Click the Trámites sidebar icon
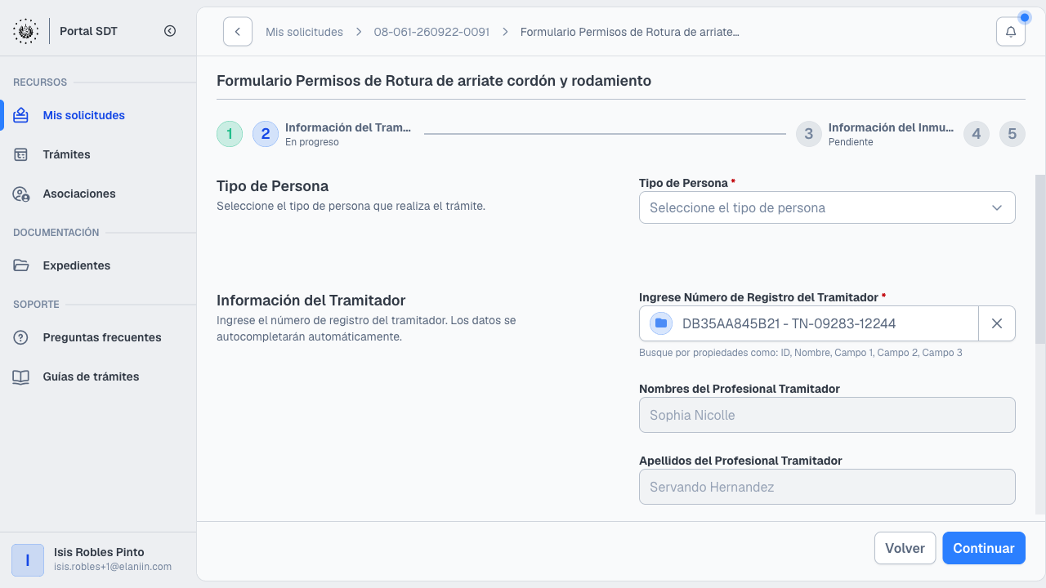The height and width of the screenshot is (588, 1046). pos(21,154)
